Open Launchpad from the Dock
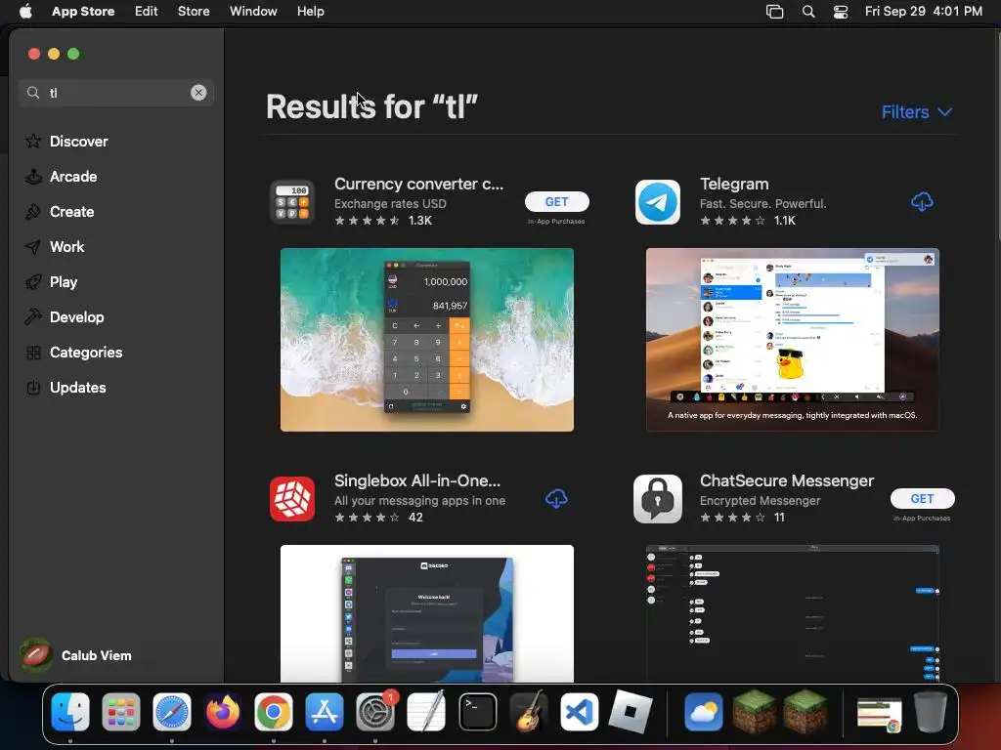 121,712
